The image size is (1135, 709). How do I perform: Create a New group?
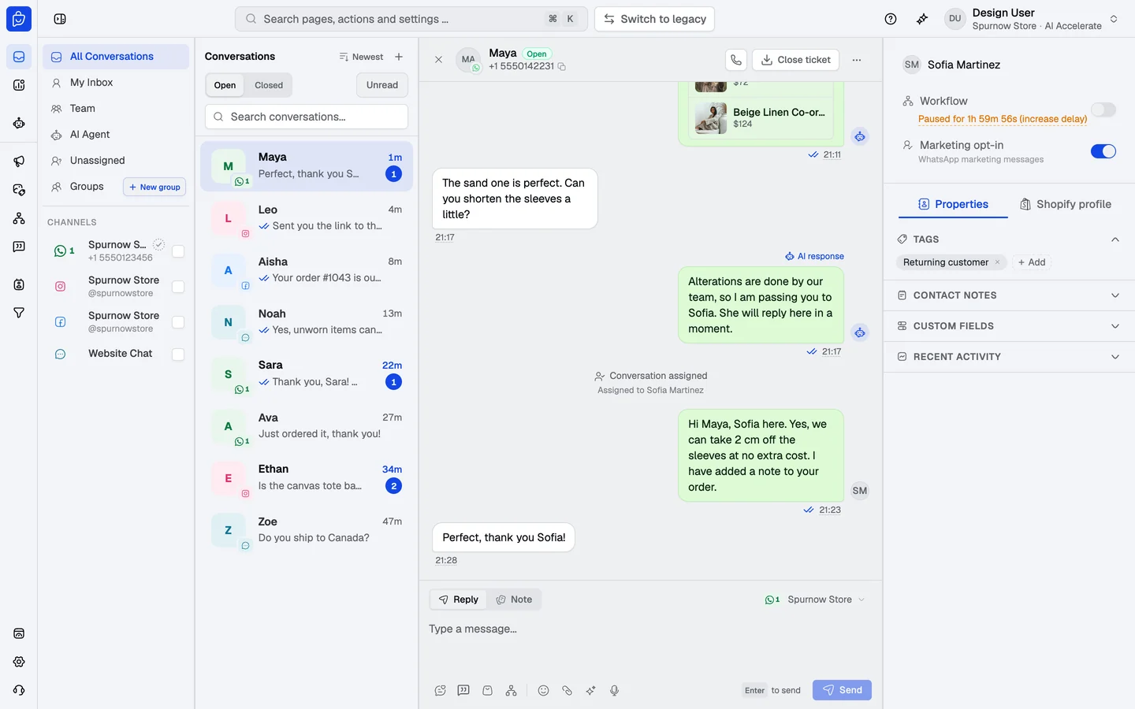(x=154, y=187)
